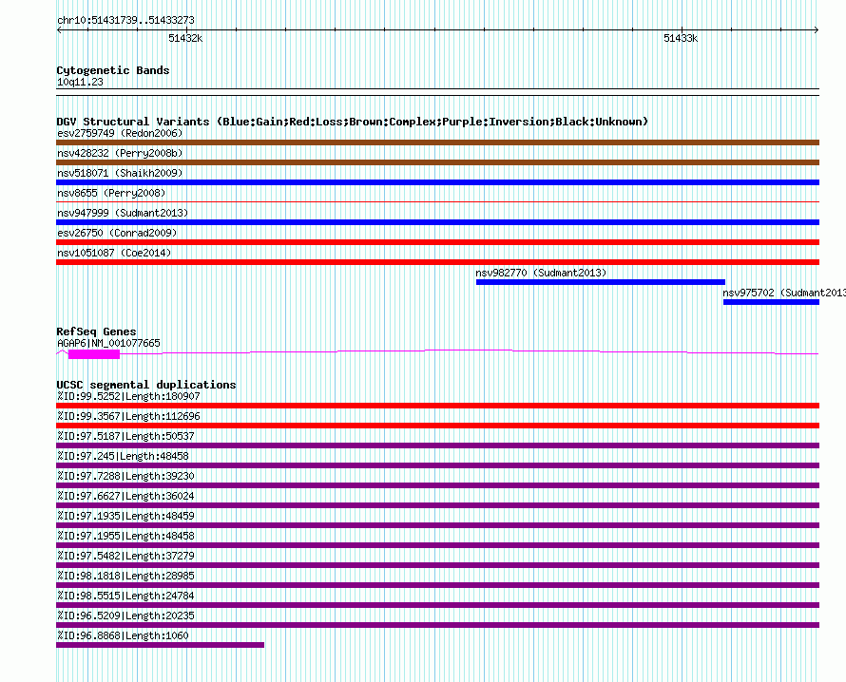The image size is (846, 682).
Task: Click the %ID:97.1955|Length:48458 label
Action: [x=125, y=536]
